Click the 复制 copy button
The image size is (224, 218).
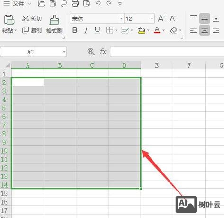point(32,30)
